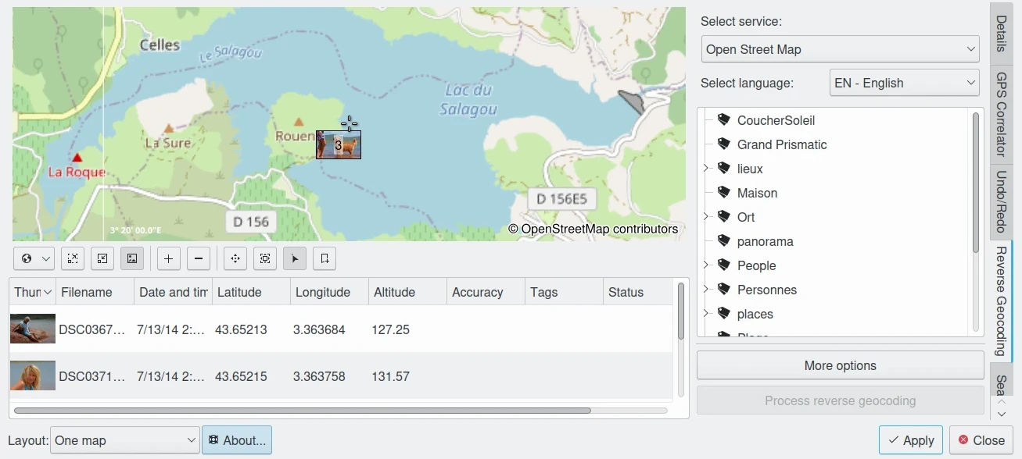Click the horizontal scrollbar under image list

tap(302, 410)
